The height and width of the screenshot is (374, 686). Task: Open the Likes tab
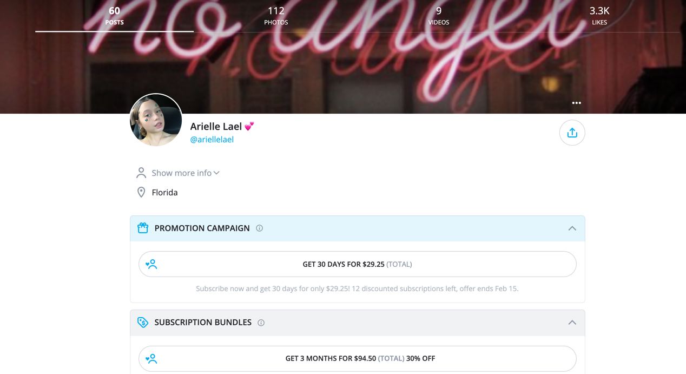(x=599, y=16)
